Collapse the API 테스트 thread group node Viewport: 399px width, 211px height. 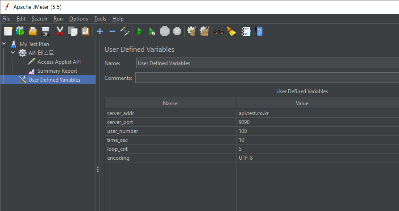[13, 53]
